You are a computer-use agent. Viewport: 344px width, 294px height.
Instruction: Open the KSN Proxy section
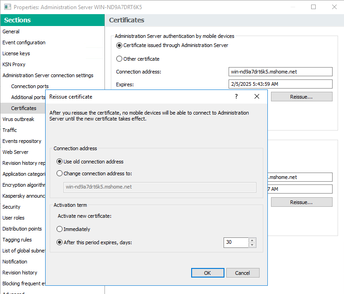click(x=14, y=64)
